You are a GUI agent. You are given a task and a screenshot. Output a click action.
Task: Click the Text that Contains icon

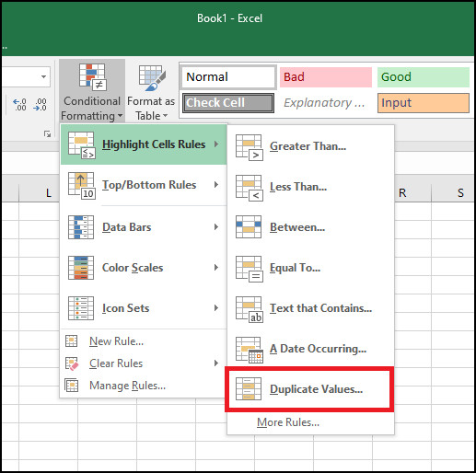(x=250, y=309)
